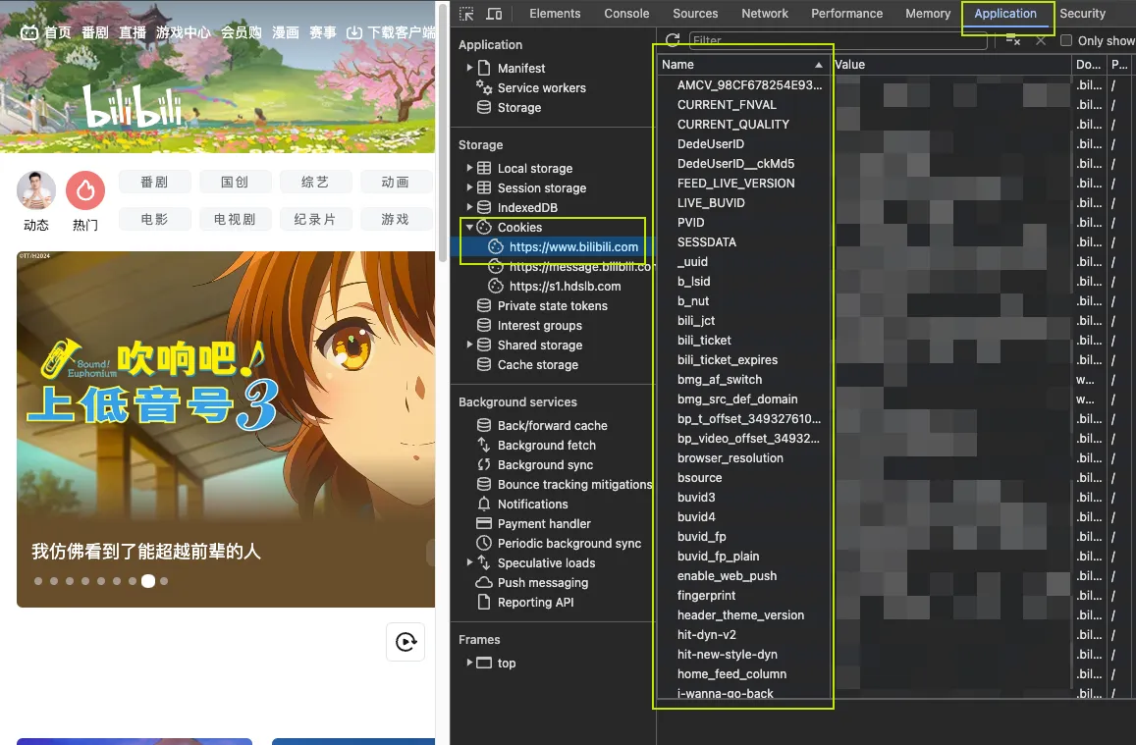
Task: Open the Security tab
Action: [x=1082, y=14]
